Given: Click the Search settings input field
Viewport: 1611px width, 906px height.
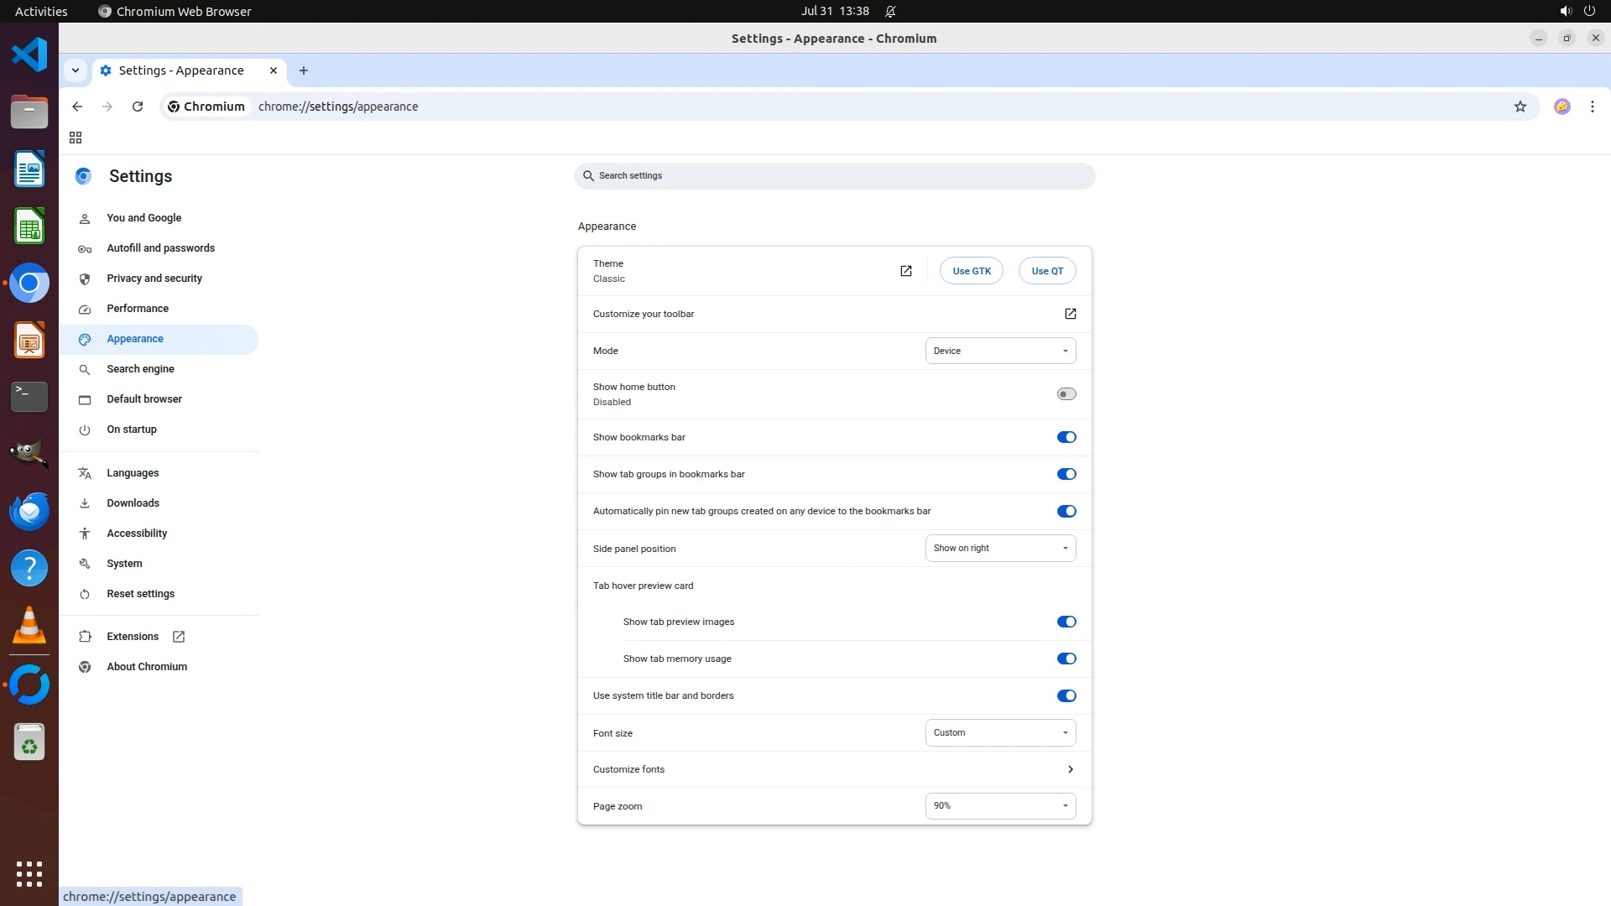Looking at the screenshot, I should click(834, 176).
